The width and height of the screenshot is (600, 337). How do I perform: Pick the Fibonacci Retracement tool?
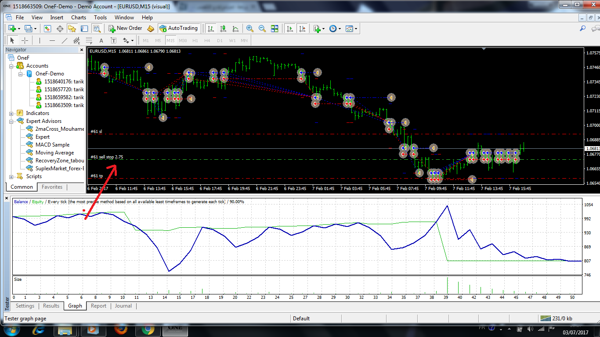tap(89, 40)
